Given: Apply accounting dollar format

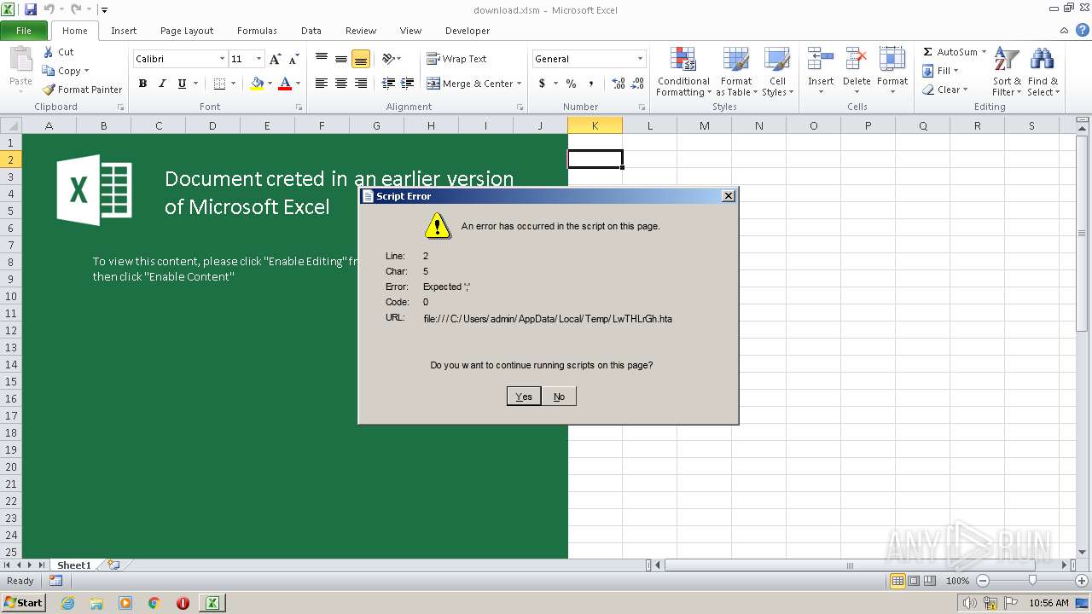Looking at the screenshot, I should 542,84.
